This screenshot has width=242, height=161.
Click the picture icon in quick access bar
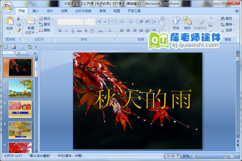coord(14,47)
